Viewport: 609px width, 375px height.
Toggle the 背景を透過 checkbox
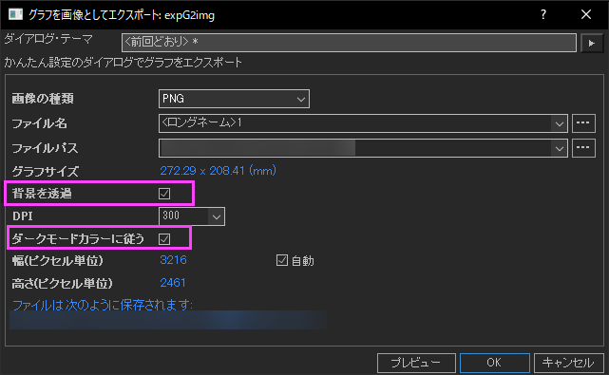pyautogui.click(x=164, y=194)
